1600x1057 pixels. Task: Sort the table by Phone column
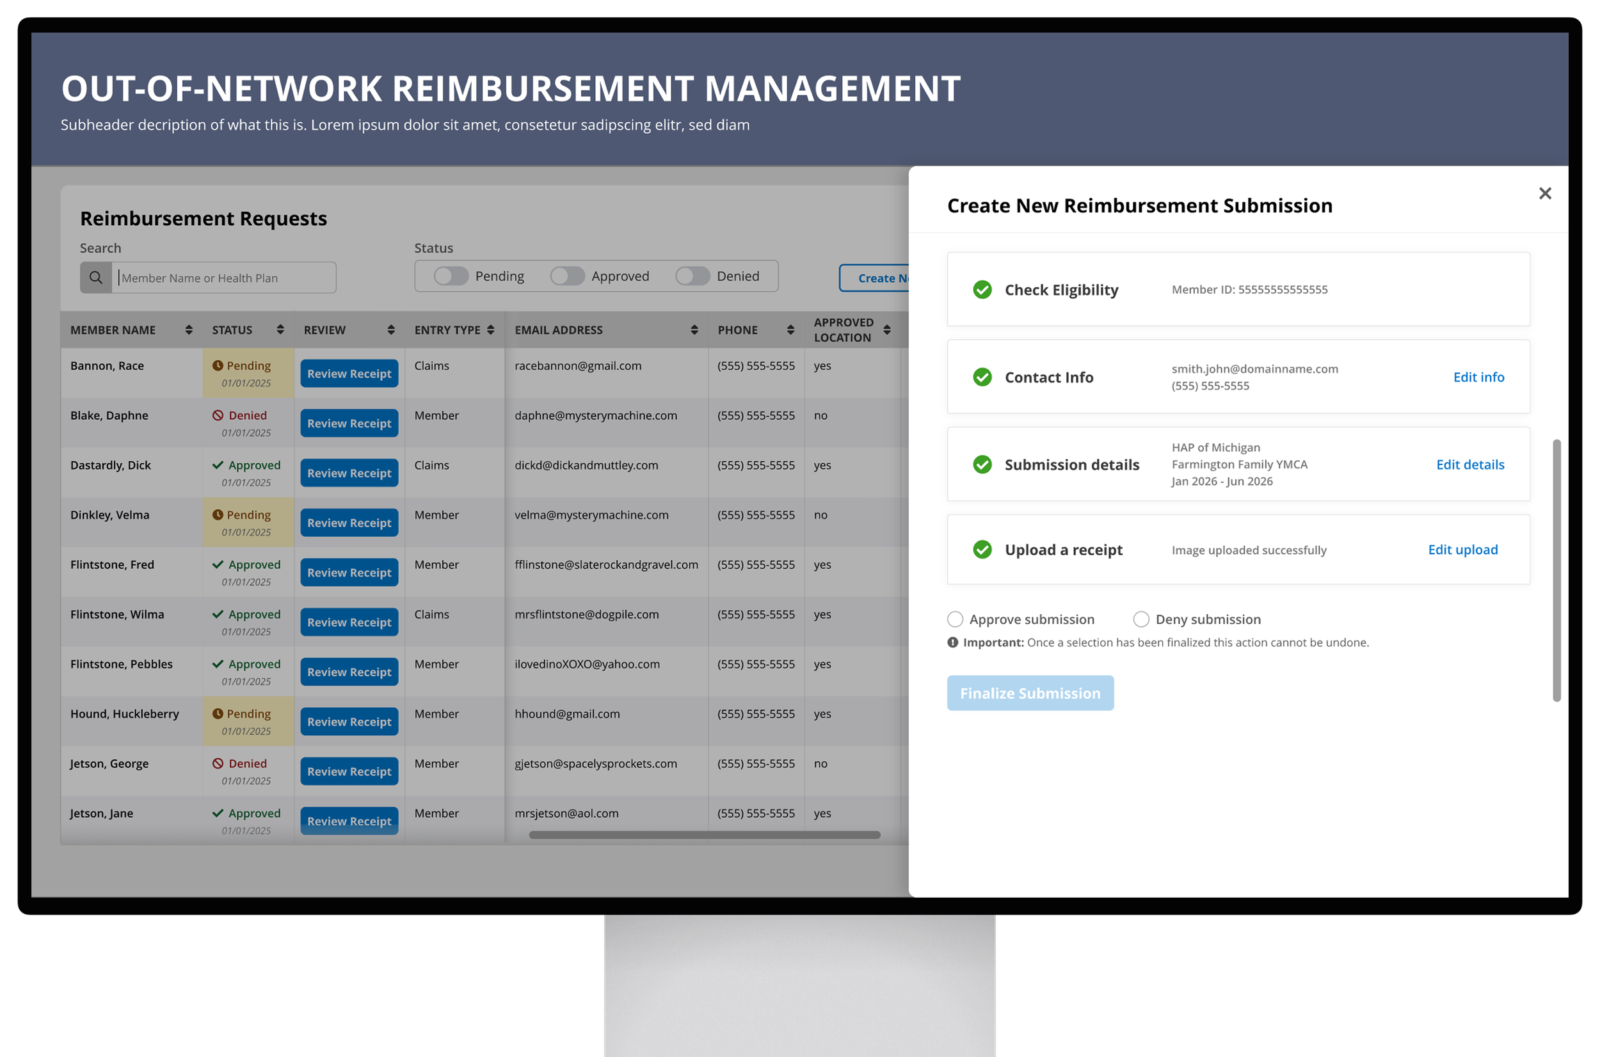(x=790, y=330)
